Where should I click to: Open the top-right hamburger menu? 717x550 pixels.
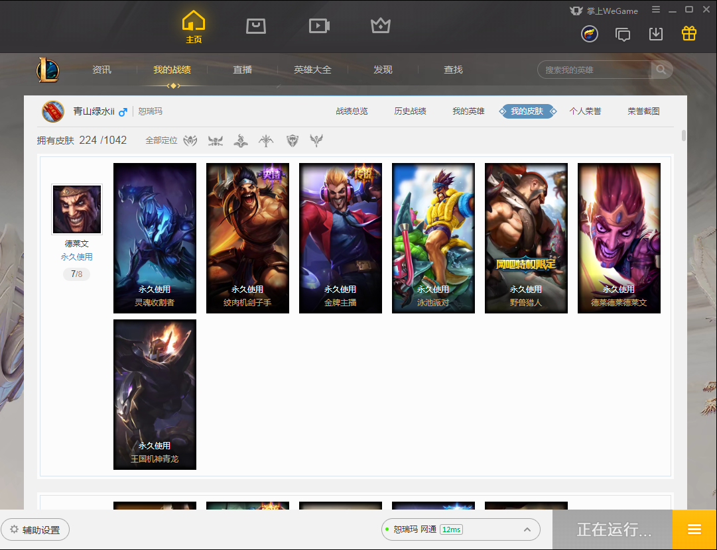coord(656,9)
